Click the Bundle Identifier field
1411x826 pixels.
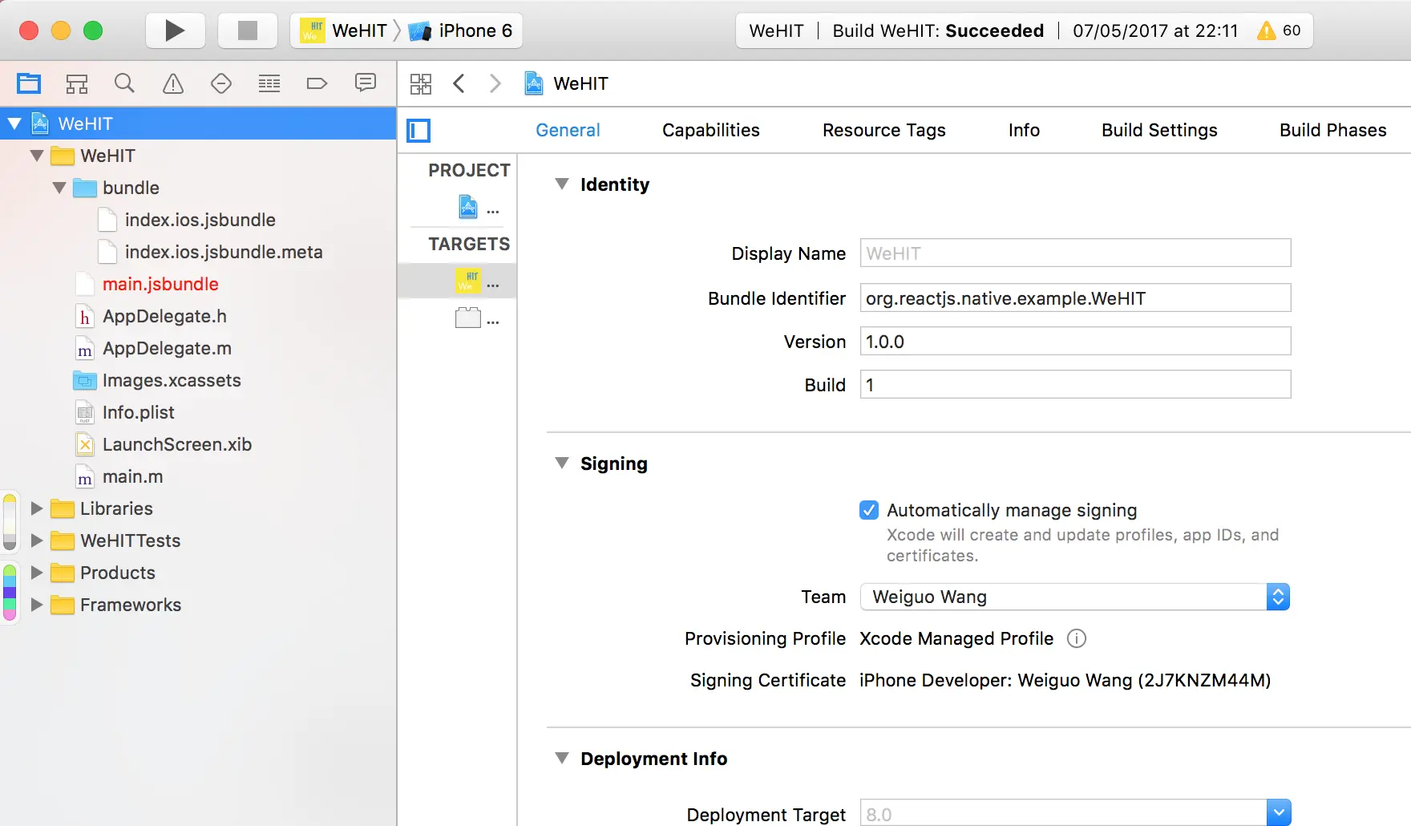(x=1075, y=298)
